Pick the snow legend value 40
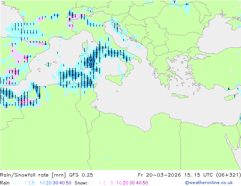Viewport: 241px width, 186px height. pyautogui.click(x=139, y=183)
